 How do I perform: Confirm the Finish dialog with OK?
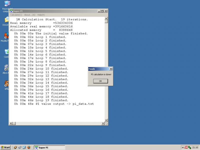click(x=100, y=81)
